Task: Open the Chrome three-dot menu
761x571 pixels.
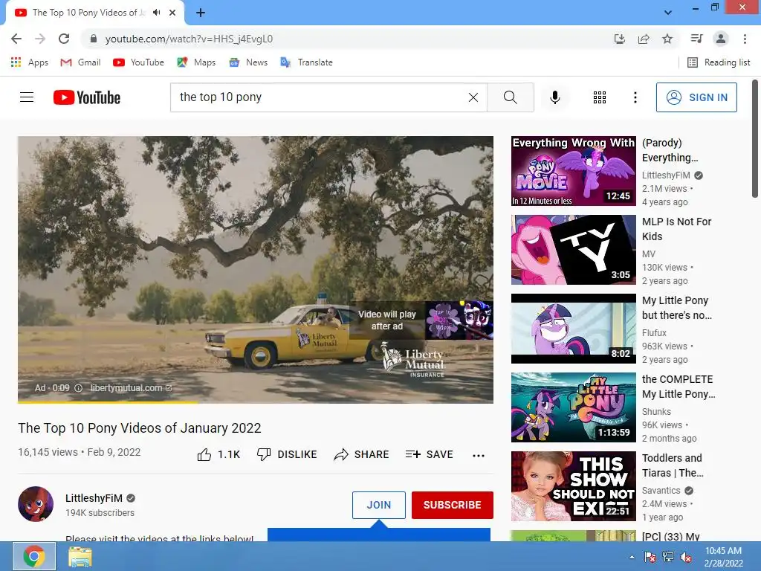Action: (x=745, y=39)
